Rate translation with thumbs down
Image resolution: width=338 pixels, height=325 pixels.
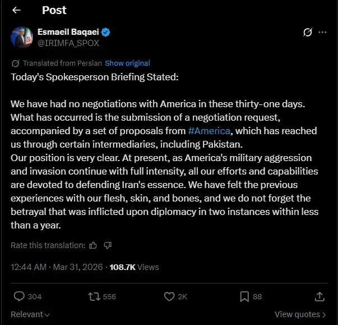108,245
